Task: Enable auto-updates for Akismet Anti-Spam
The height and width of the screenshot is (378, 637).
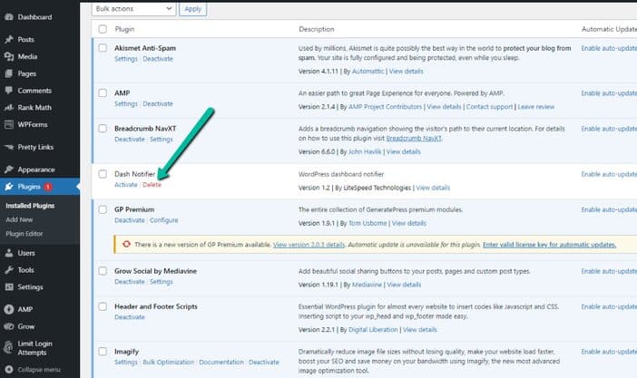Action: [x=609, y=48]
